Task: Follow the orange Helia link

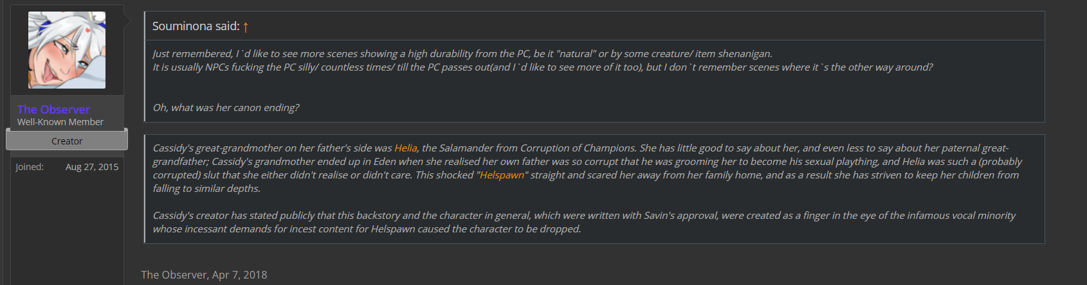Action: point(405,148)
